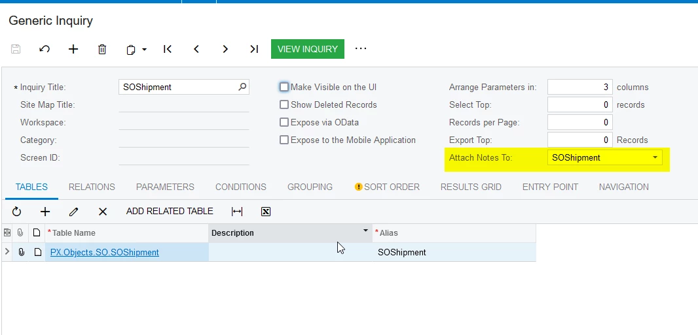Click the empty Description cell of SOShipment row
The height and width of the screenshot is (335, 698).
pos(290,252)
